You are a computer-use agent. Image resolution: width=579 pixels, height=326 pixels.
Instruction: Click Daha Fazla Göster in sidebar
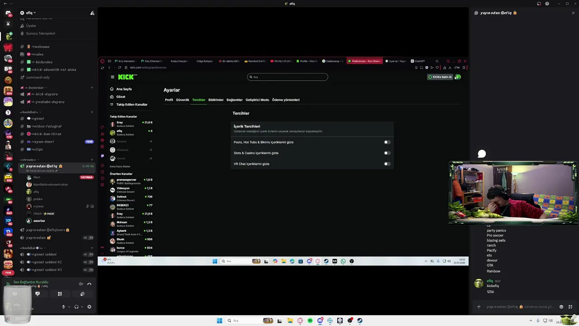(x=120, y=167)
